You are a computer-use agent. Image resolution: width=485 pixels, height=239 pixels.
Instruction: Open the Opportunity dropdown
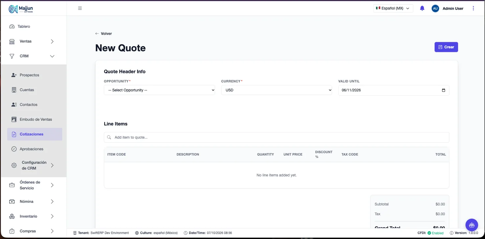point(159,90)
